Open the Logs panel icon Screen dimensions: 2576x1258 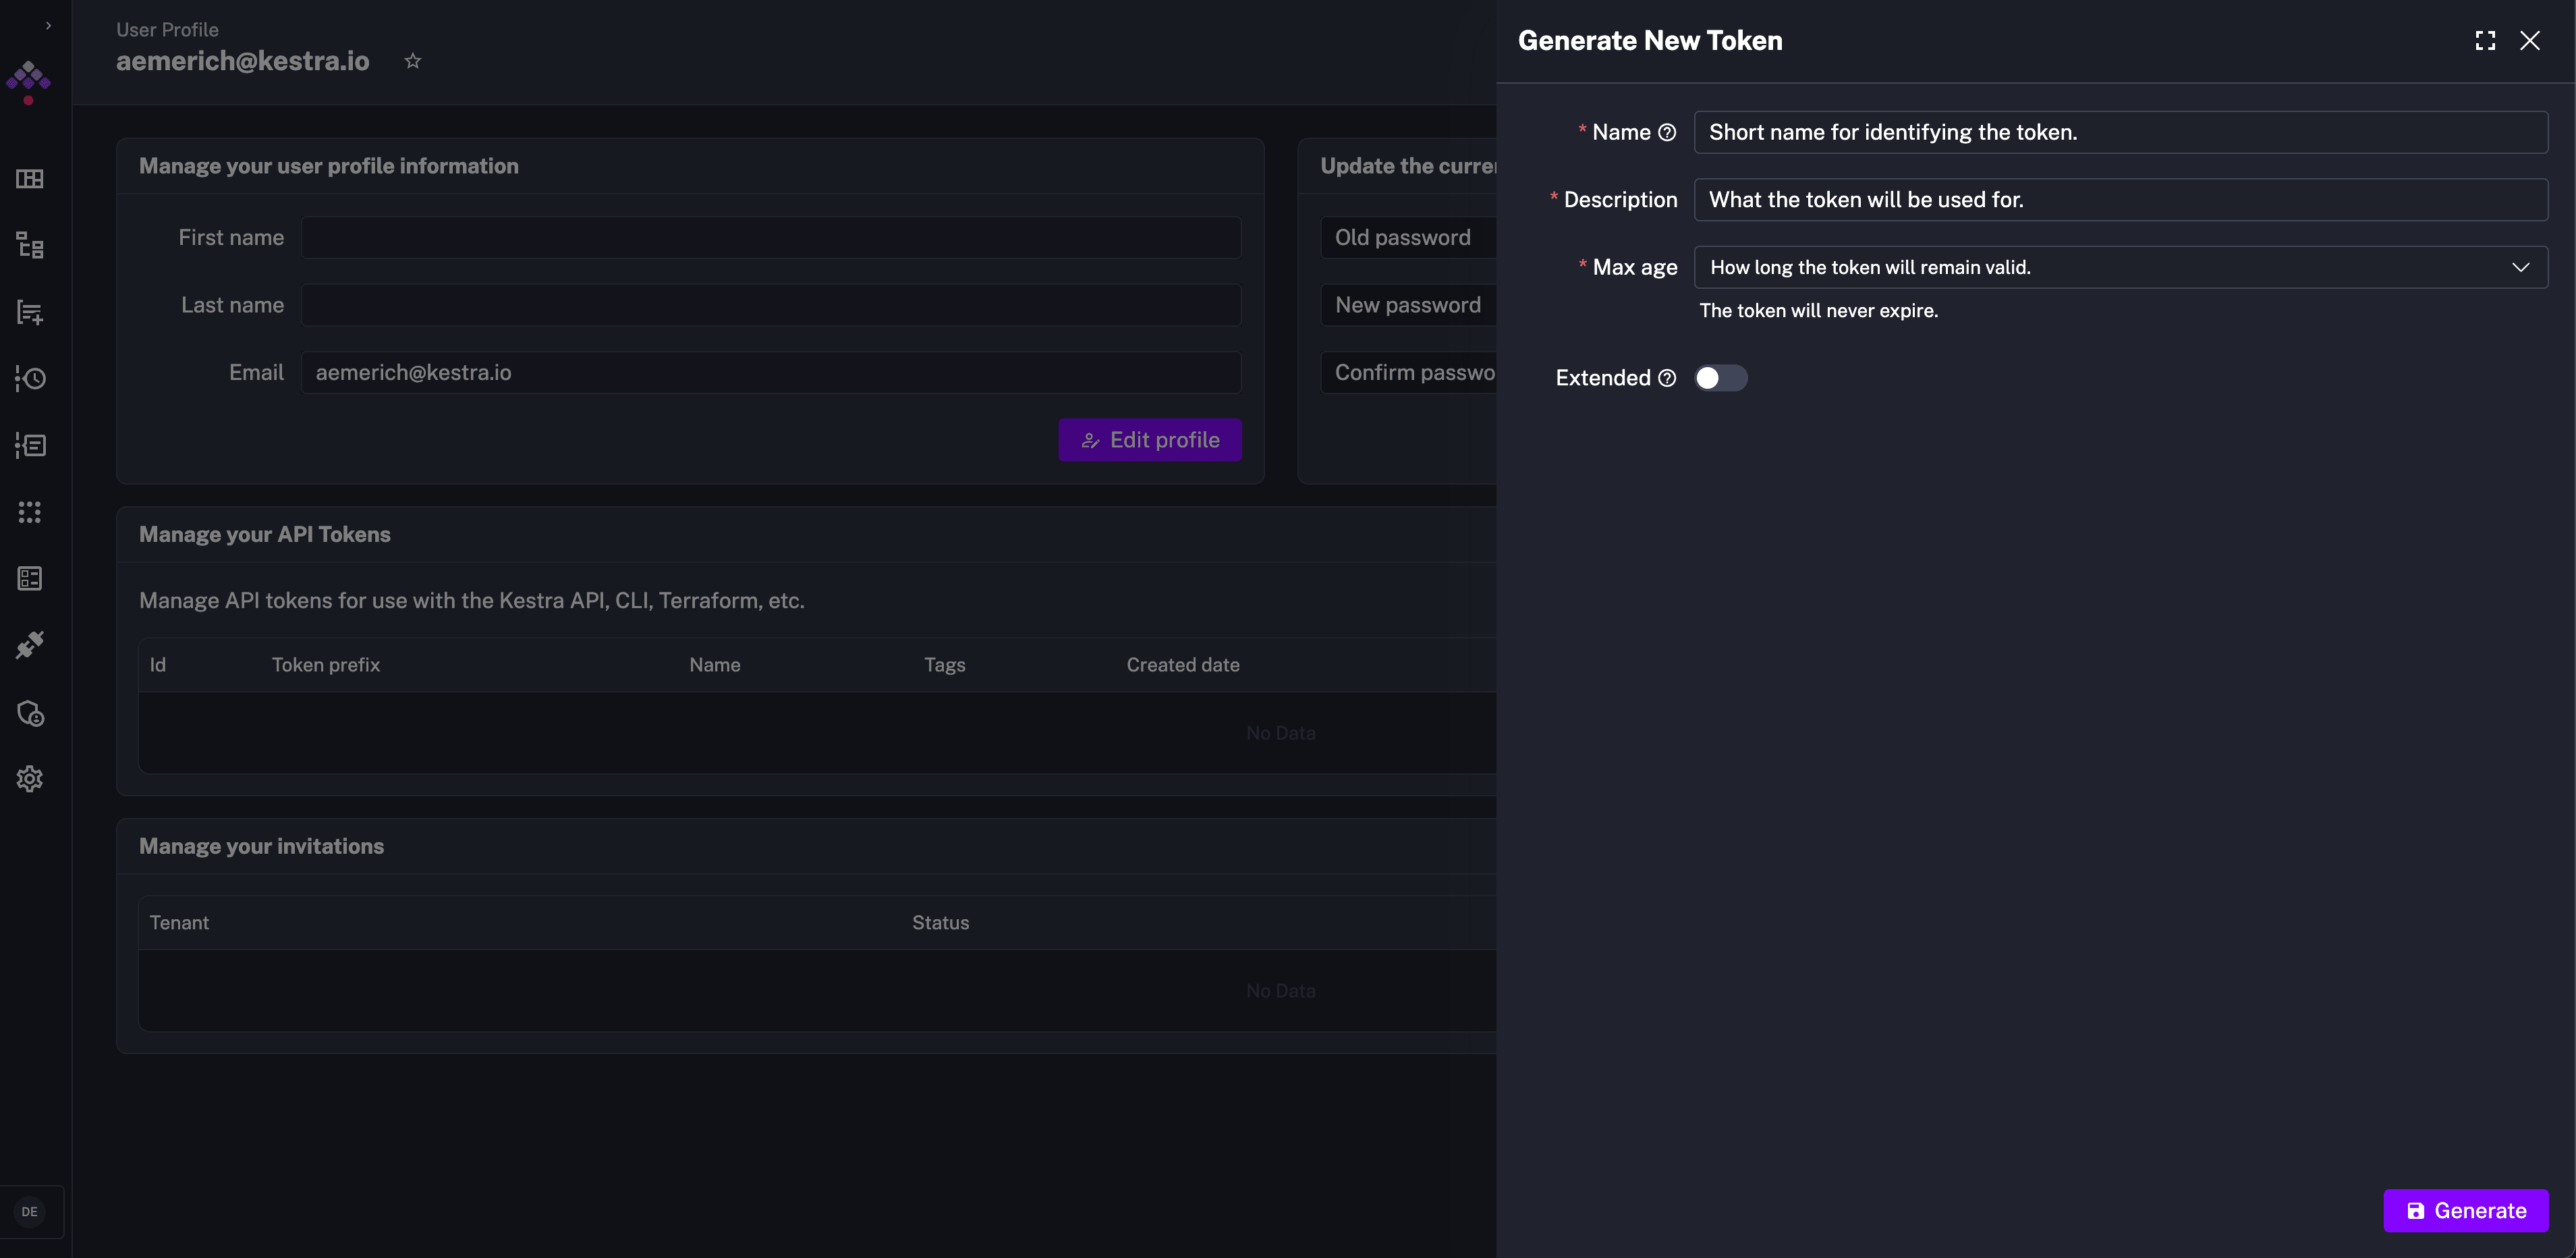pos(30,446)
